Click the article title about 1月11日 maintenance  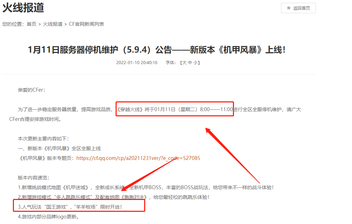point(157,50)
